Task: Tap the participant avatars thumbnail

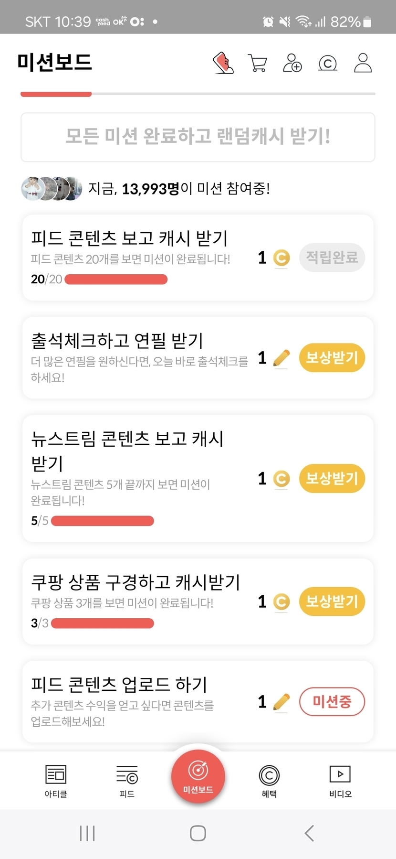Action: 52,189
